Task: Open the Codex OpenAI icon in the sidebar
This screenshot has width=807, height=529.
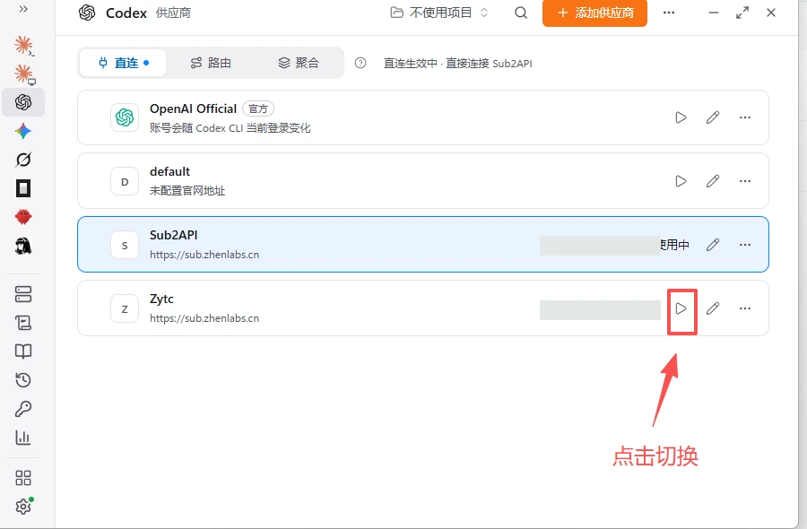Action: point(23,102)
